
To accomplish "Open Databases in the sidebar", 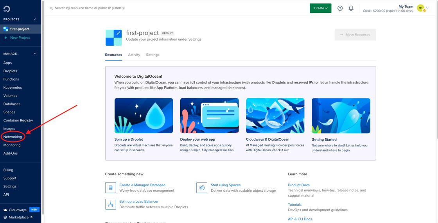I will click(12, 104).
